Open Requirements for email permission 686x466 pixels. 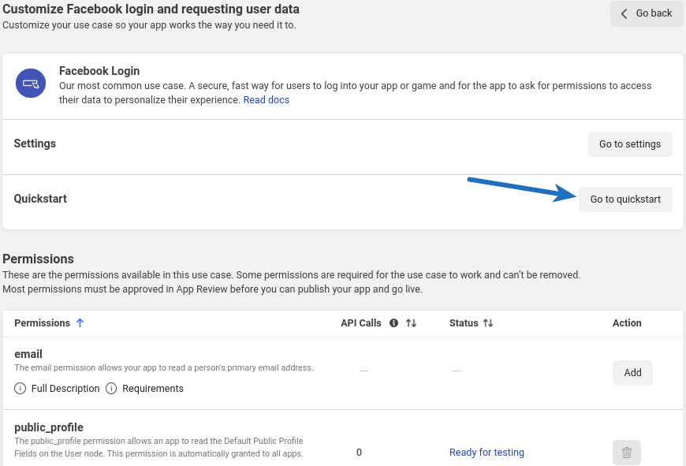(153, 389)
